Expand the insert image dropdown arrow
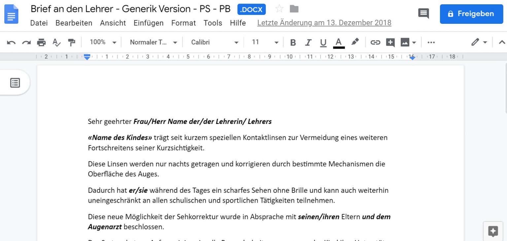The height and width of the screenshot is (241, 507). pos(414,43)
